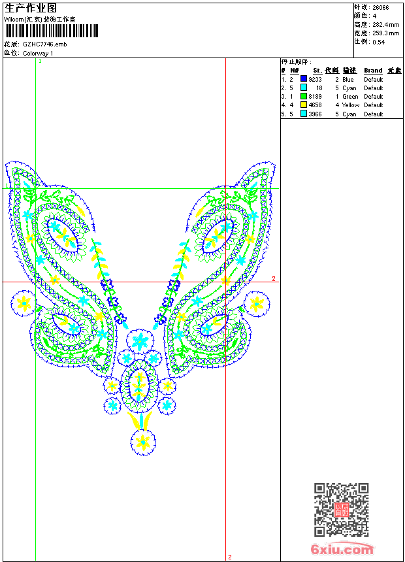Click the stitch count value '26066'
The height and width of the screenshot is (562, 405).
381,8
